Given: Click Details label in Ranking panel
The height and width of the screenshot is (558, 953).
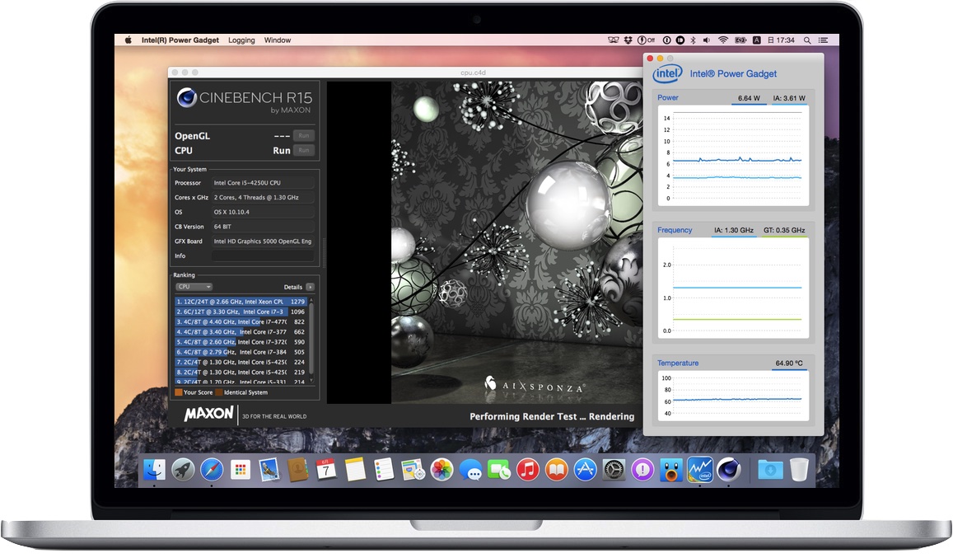Looking at the screenshot, I should (293, 287).
